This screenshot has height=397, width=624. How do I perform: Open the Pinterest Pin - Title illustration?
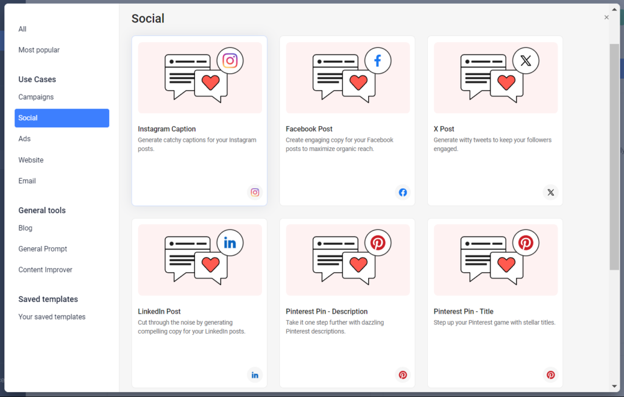[495, 260]
